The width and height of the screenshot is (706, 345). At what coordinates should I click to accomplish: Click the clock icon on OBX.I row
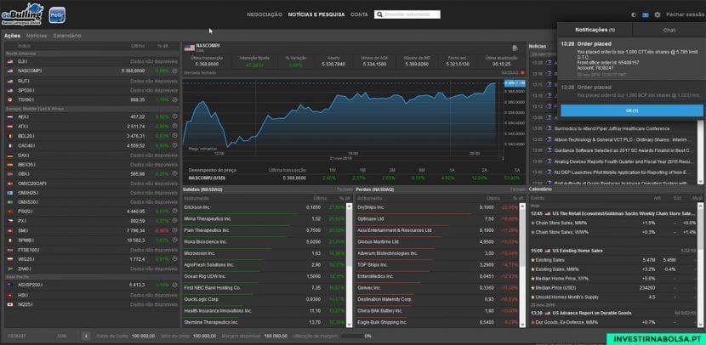point(174,173)
